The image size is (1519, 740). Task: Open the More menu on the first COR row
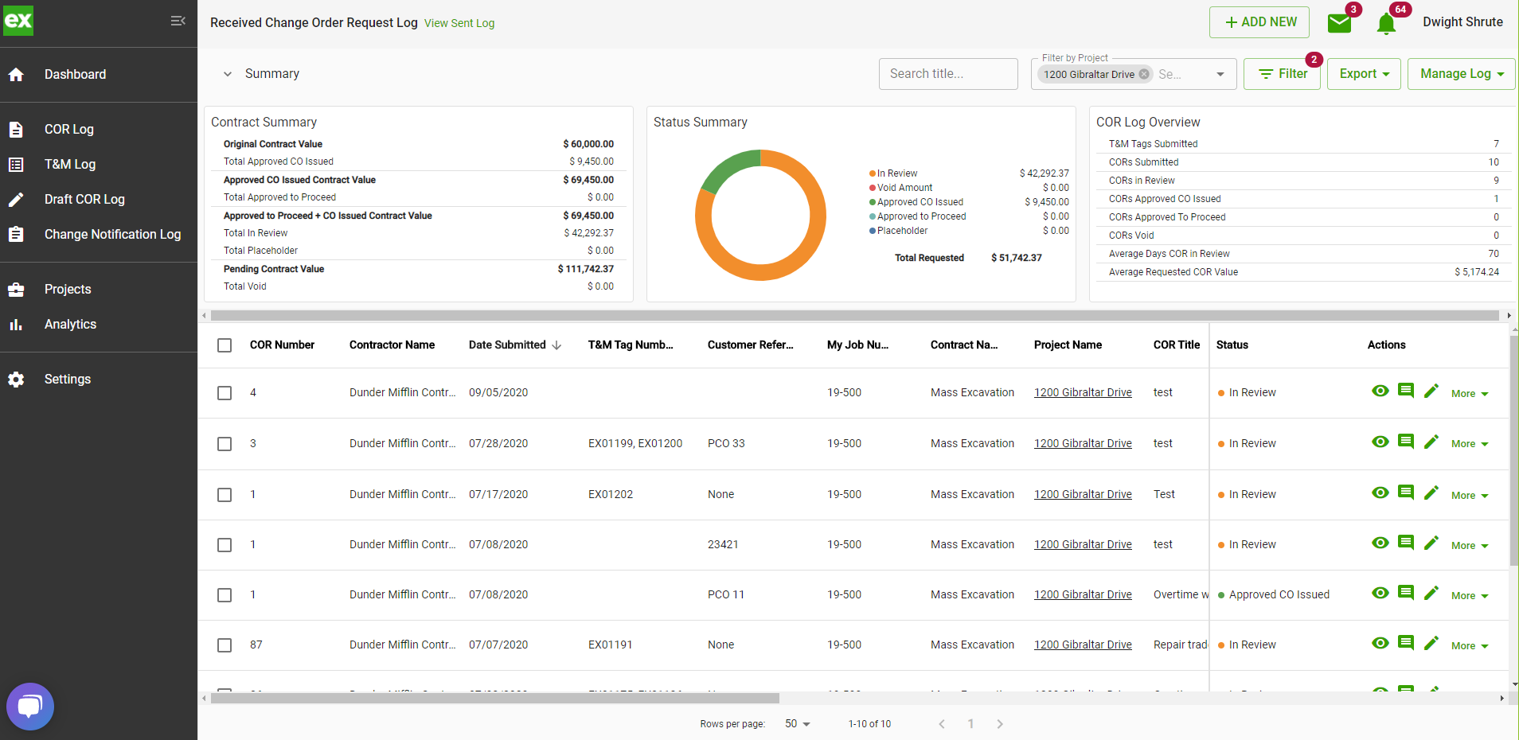point(1469,393)
